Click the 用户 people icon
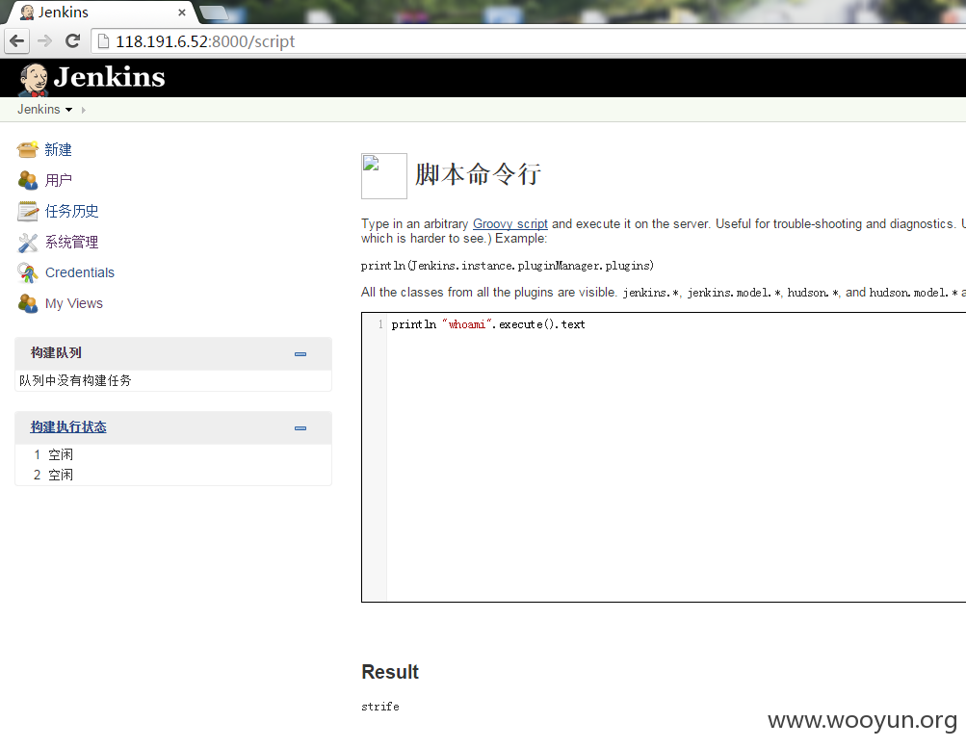This screenshot has height=748, width=966. [28, 180]
